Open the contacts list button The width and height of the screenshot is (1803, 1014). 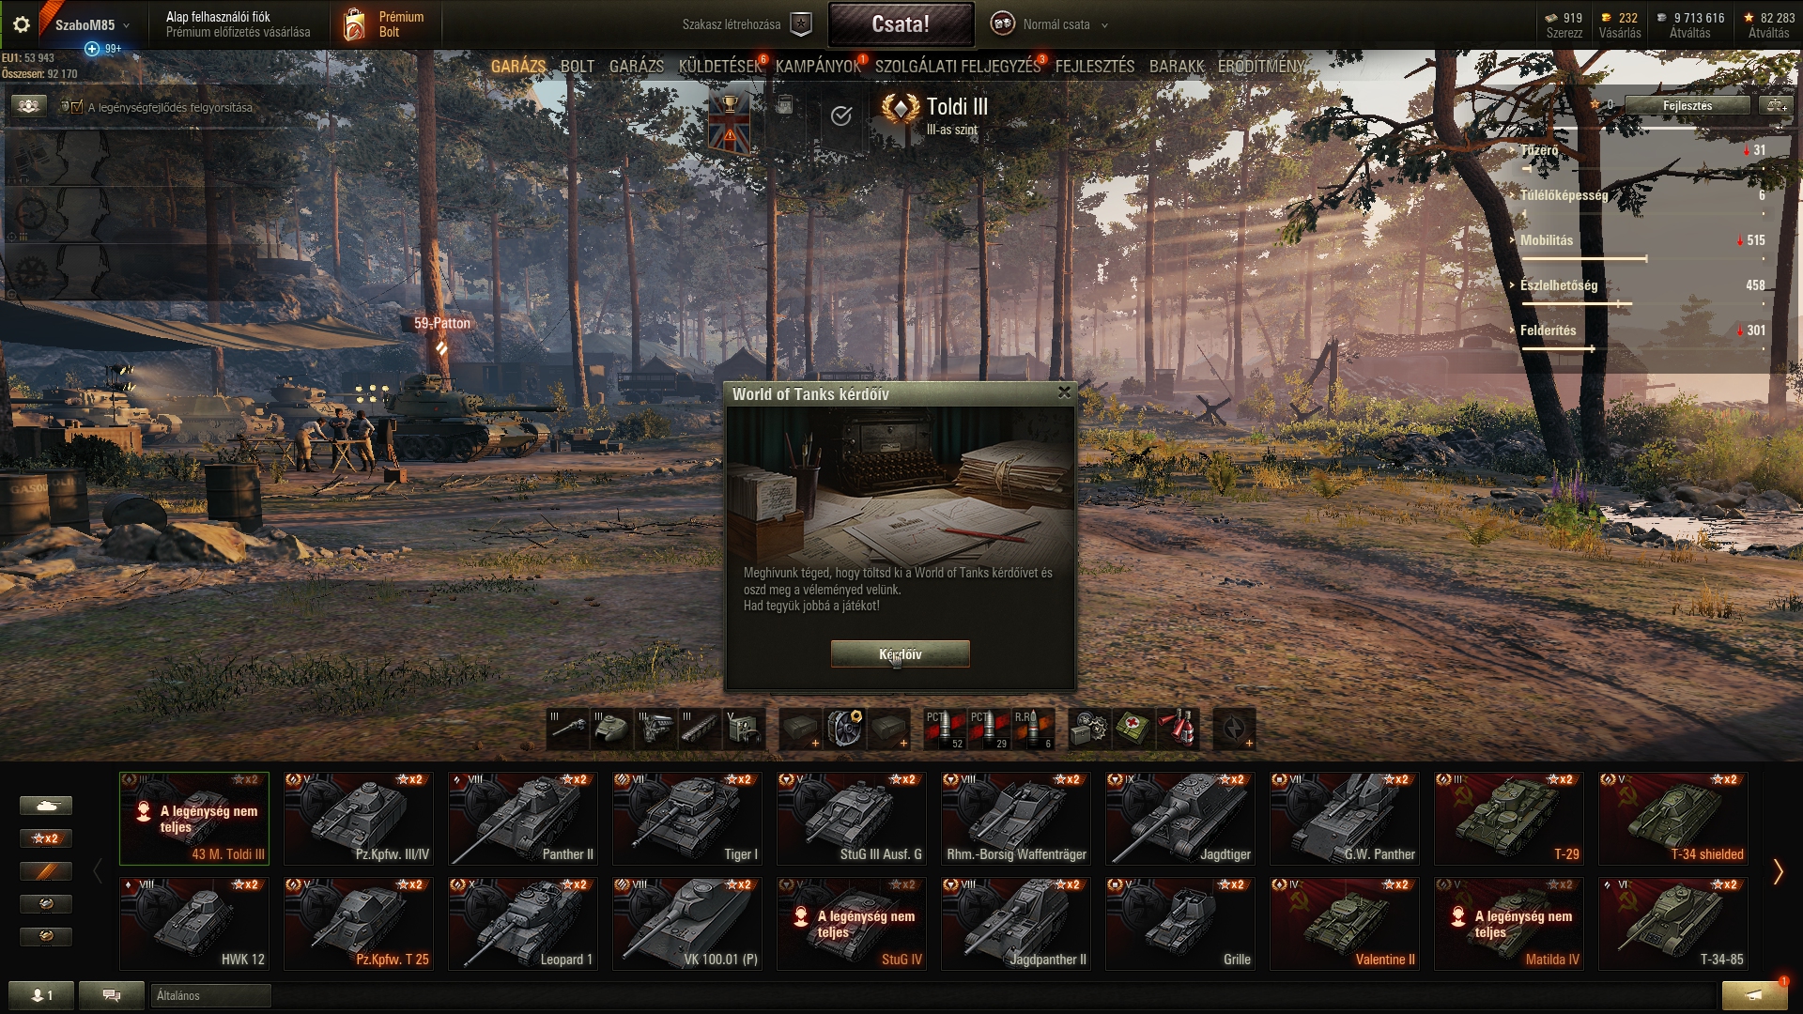tap(41, 995)
